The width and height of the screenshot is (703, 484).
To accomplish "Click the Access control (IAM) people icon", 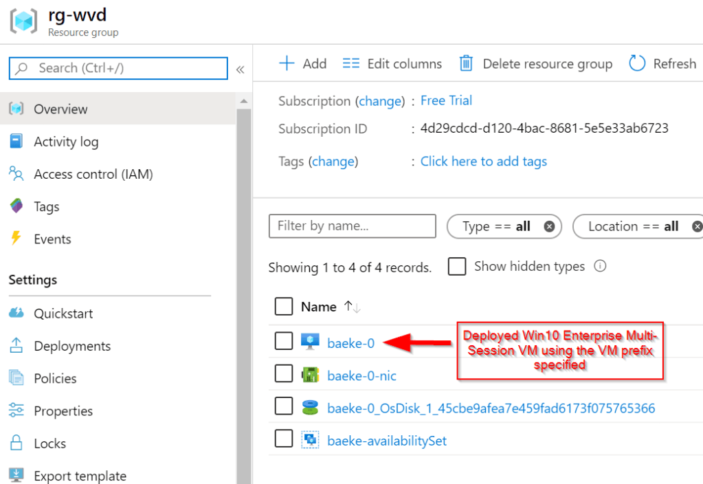I will coord(16,174).
